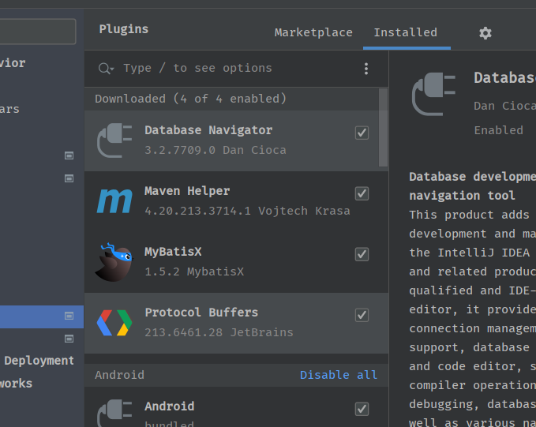The image size is (536, 427).
Task: Disable the Protocol Buffers plugin checkbox
Action: click(362, 315)
